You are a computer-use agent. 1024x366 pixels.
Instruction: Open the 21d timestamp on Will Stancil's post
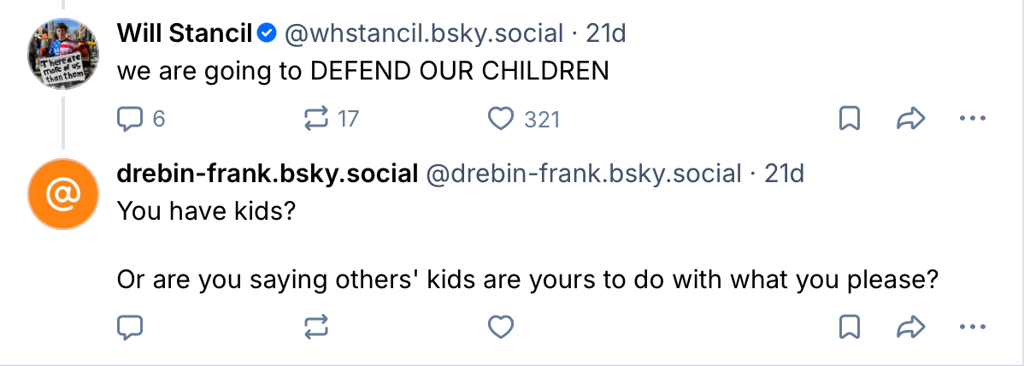[x=606, y=33]
